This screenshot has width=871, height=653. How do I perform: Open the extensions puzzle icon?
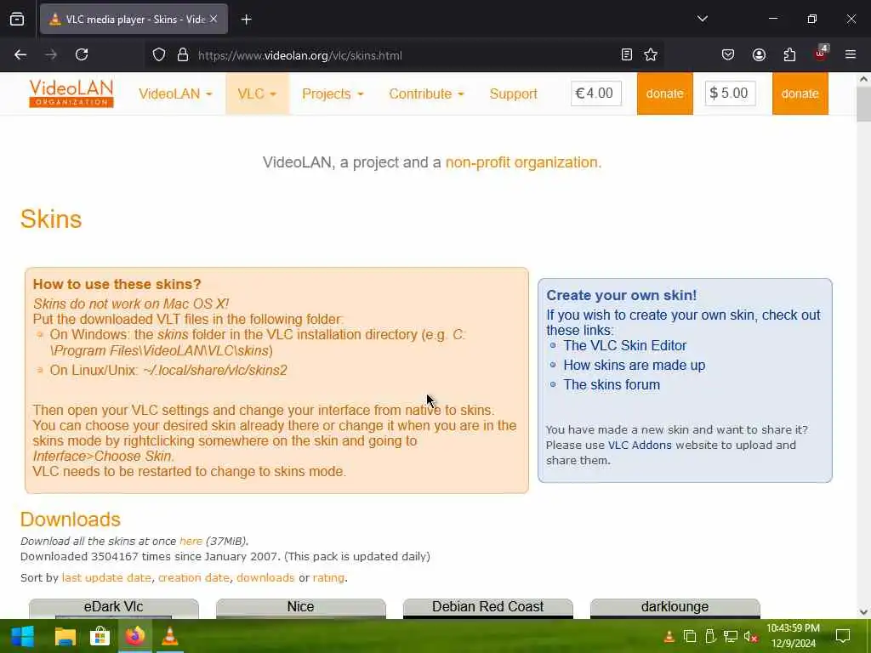[x=789, y=54]
